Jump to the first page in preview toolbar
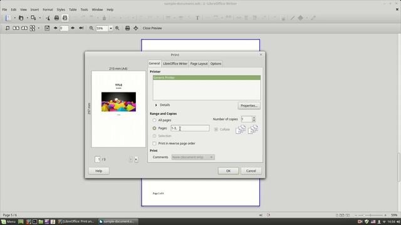Viewport: 401px width, 225px height. pyautogui.click(x=47, y=28)
